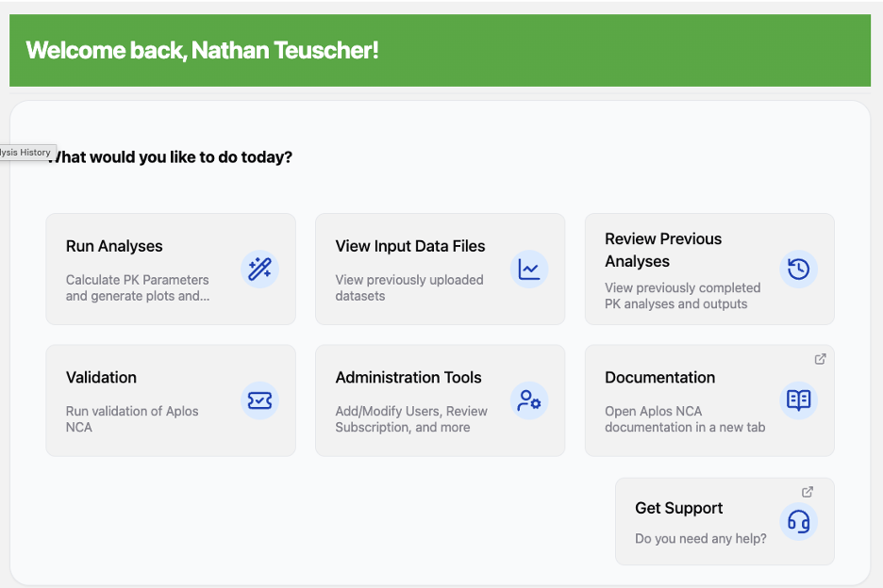Open View Input Data Files card title
883x588 pixels.
[410, 246]
